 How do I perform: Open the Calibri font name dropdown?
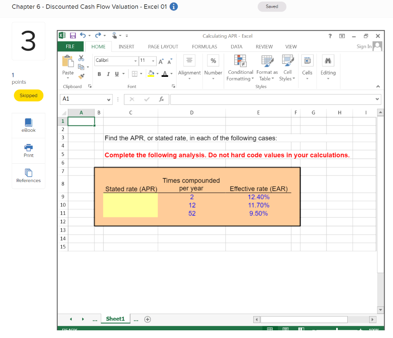tap(135, 61)
